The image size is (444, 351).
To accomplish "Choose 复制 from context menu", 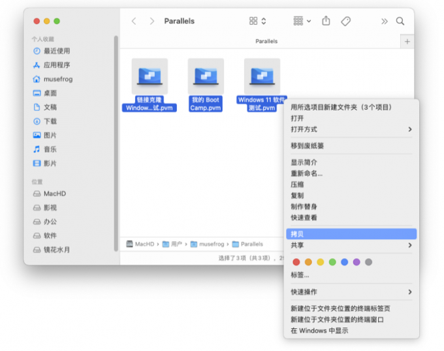I will [x=351, y=195].
